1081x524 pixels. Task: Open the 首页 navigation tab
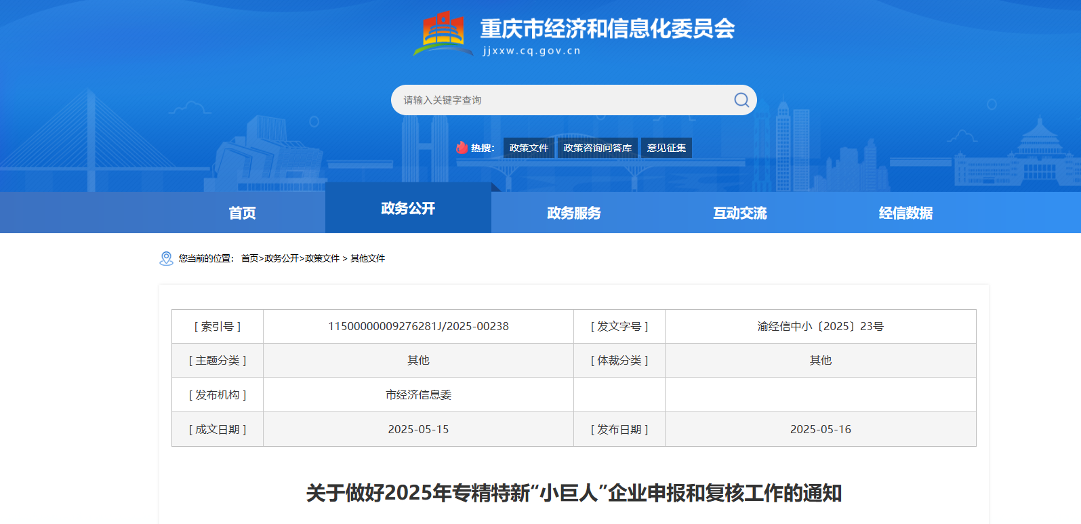242,213
